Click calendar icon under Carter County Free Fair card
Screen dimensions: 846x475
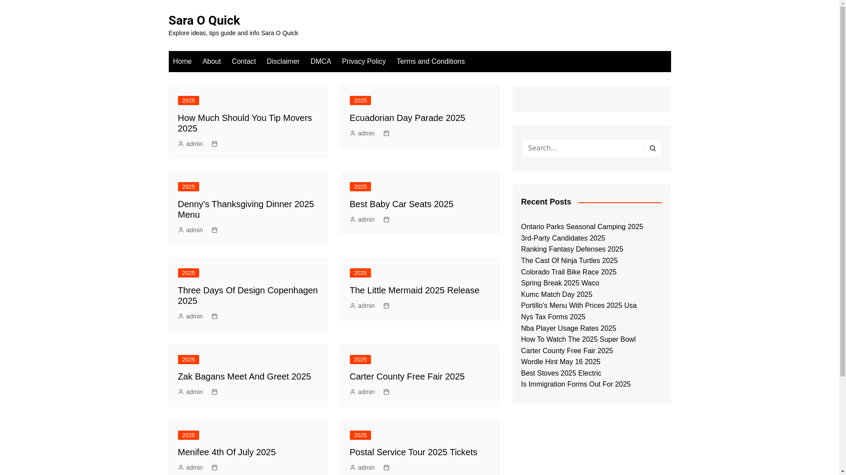[x=386, y=392]
